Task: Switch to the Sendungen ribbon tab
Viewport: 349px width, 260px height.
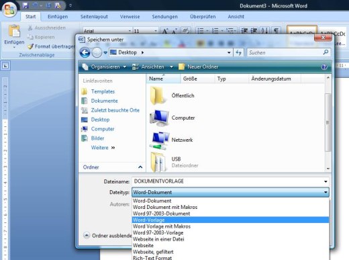Action: coord(164,17)
